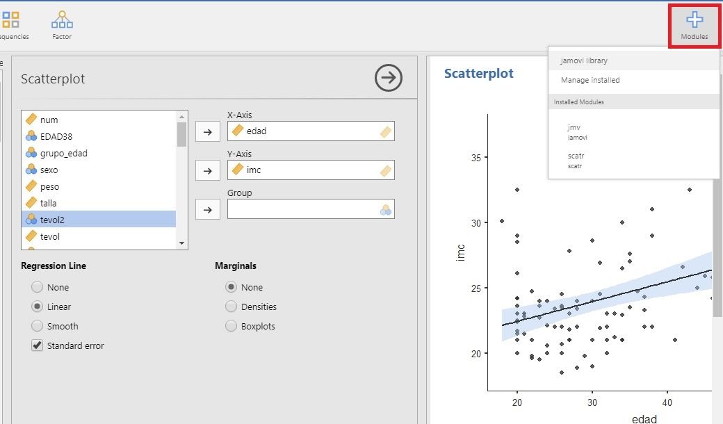Enable Densities under Marginals
This screenshot has width=723, height=424.
230,306
